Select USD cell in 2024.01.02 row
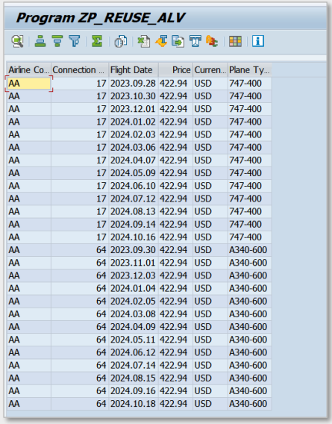This screenshot has width=332, height=424. [210, 122]
